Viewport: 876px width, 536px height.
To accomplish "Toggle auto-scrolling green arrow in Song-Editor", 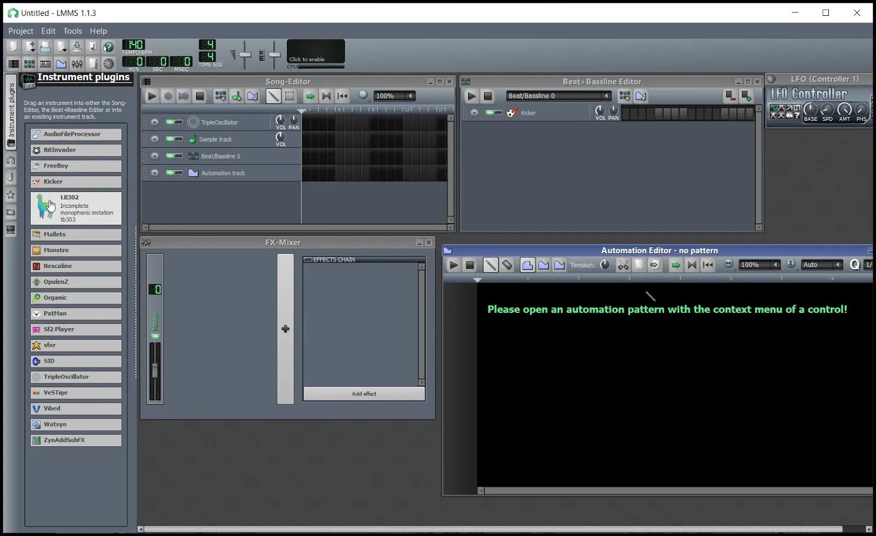I will pos(310,96).
